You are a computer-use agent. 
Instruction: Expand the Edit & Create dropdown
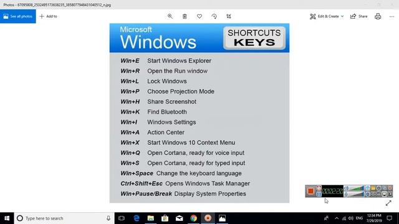[327, 16]
